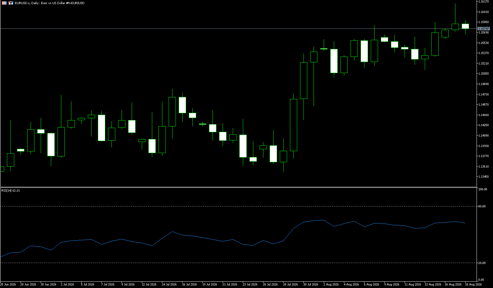Click the 2 Aug 2026 date label

click(331, 285)
